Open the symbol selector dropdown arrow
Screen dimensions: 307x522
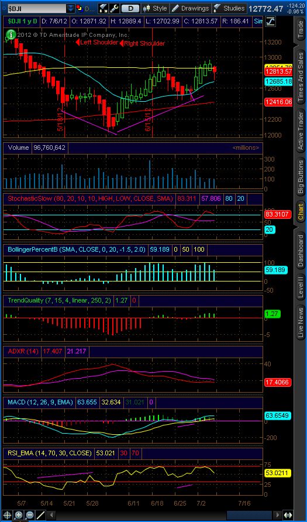pos(71,8)
